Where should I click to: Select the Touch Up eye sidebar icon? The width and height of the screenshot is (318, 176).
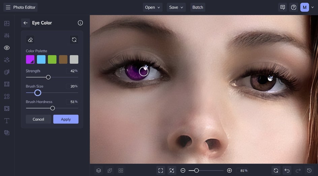(x=7, y=48)
